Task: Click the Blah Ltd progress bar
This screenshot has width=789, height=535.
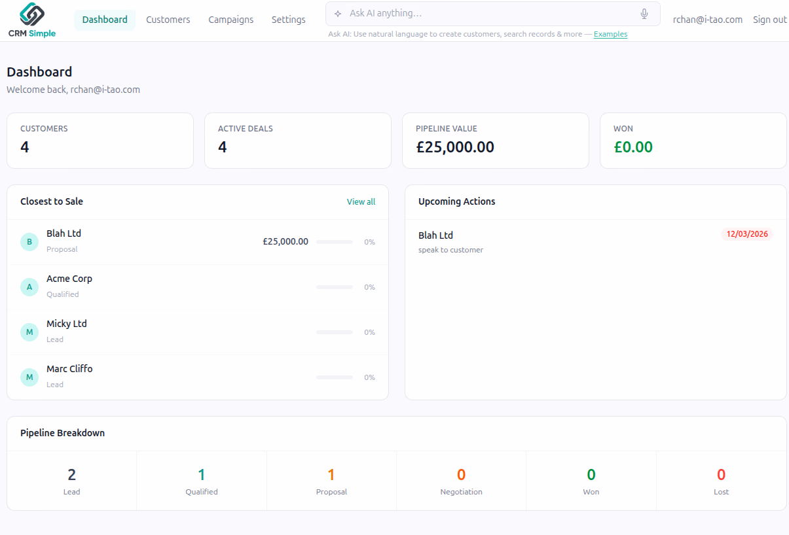Action: pos(335,242)
